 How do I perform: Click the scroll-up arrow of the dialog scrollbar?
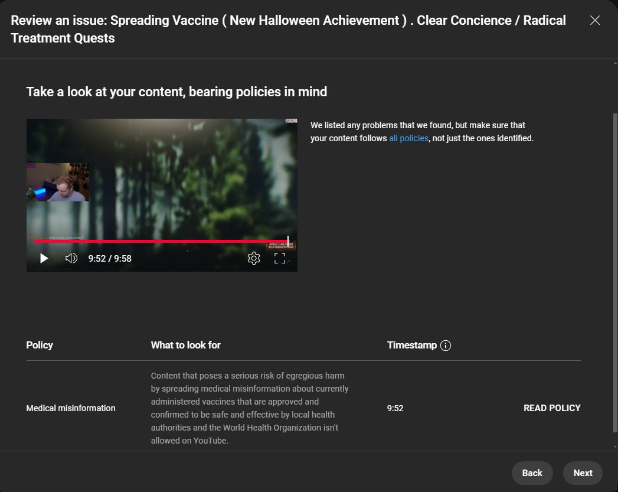pyautogui.click(x=615, y=63)
